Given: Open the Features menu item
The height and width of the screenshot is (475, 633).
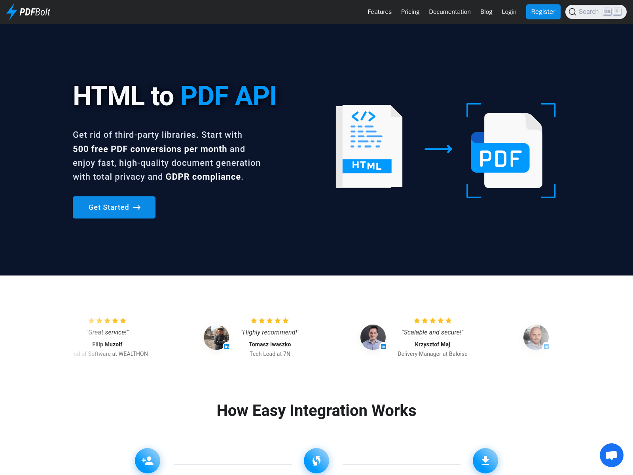Looking at the screenshot, I should (x=379, y=12).
